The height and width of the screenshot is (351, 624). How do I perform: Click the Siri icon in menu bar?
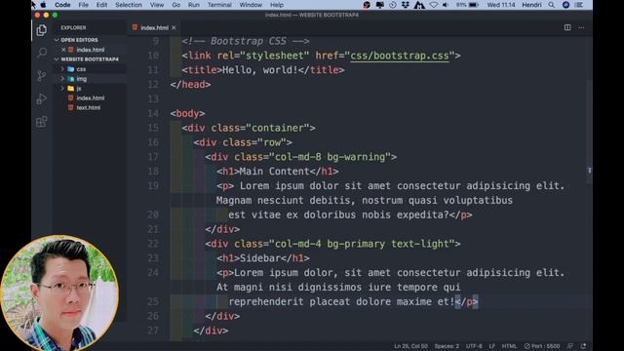tap(565, 5)
